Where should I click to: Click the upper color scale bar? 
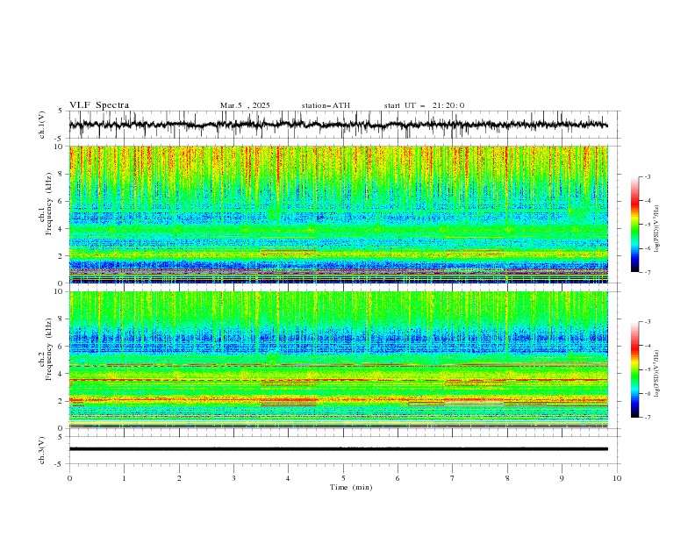pyautogui.click(x=635, y=225)
